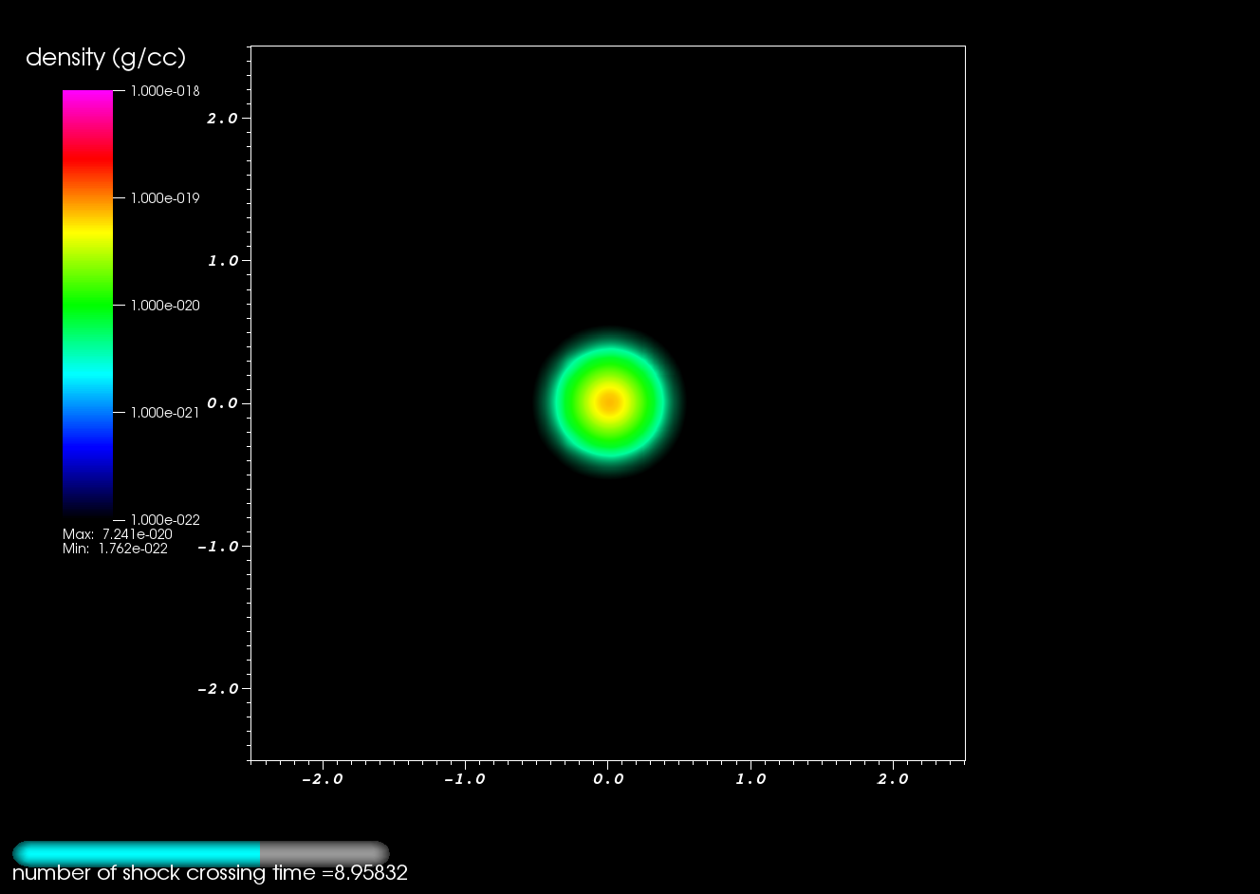The height and width of the screenshot is (894, 1260).
Task: Click the Min: 1.762e-022 readout
Action: coord(115,549)
